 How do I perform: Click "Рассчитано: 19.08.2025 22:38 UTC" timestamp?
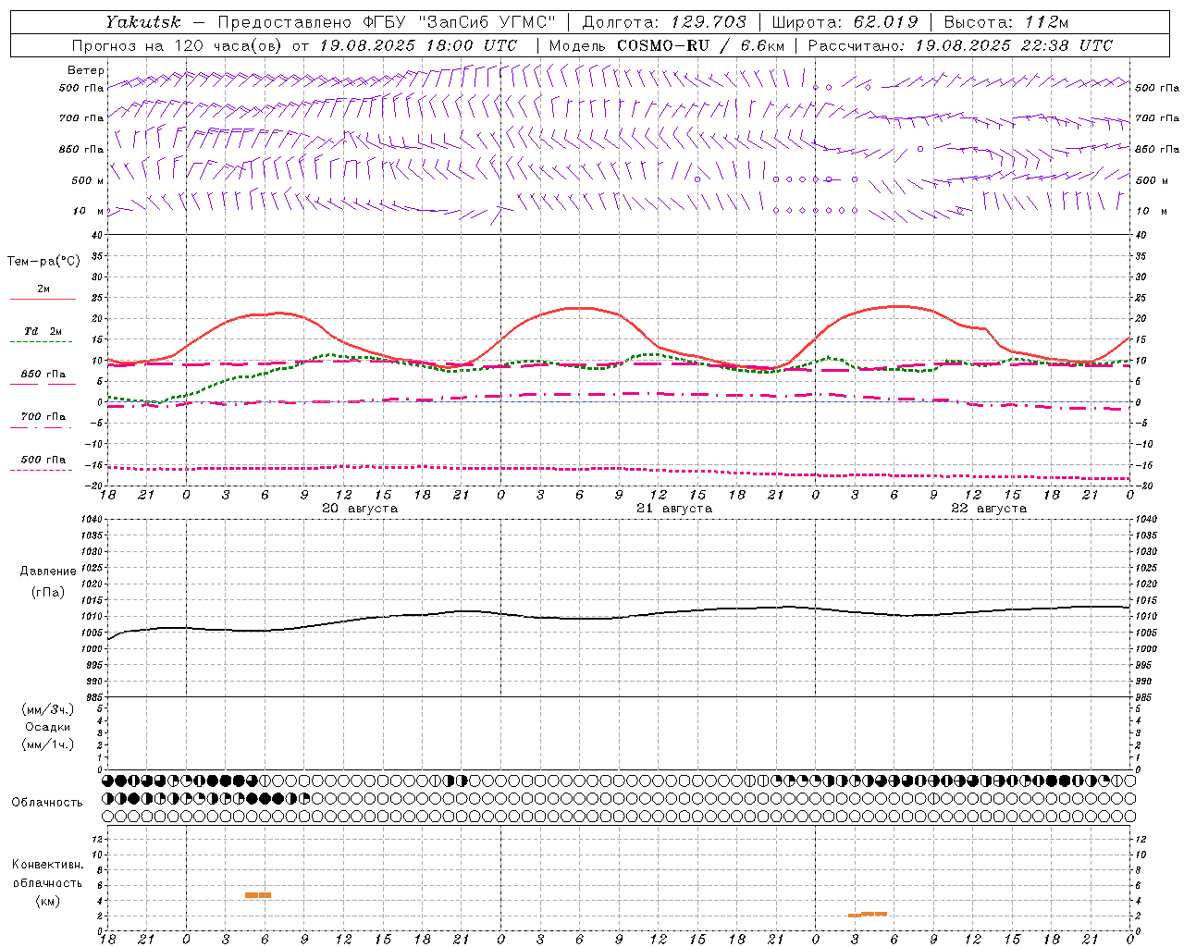tap(960, 45)
